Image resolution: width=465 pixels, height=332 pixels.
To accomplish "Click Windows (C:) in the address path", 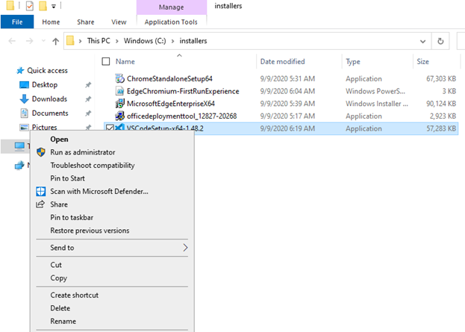I will (x=145, y=40).
